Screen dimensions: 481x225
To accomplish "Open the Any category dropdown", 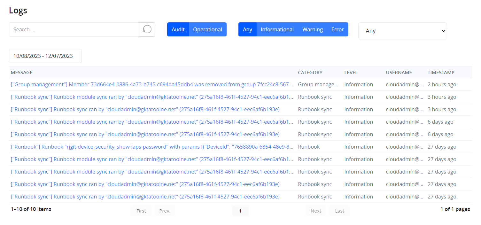I will [402, 31].
